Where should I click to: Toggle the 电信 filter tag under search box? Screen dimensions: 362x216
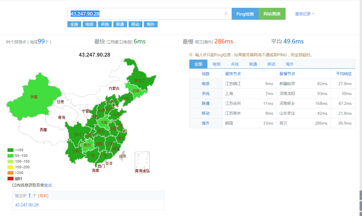(89, 25)
